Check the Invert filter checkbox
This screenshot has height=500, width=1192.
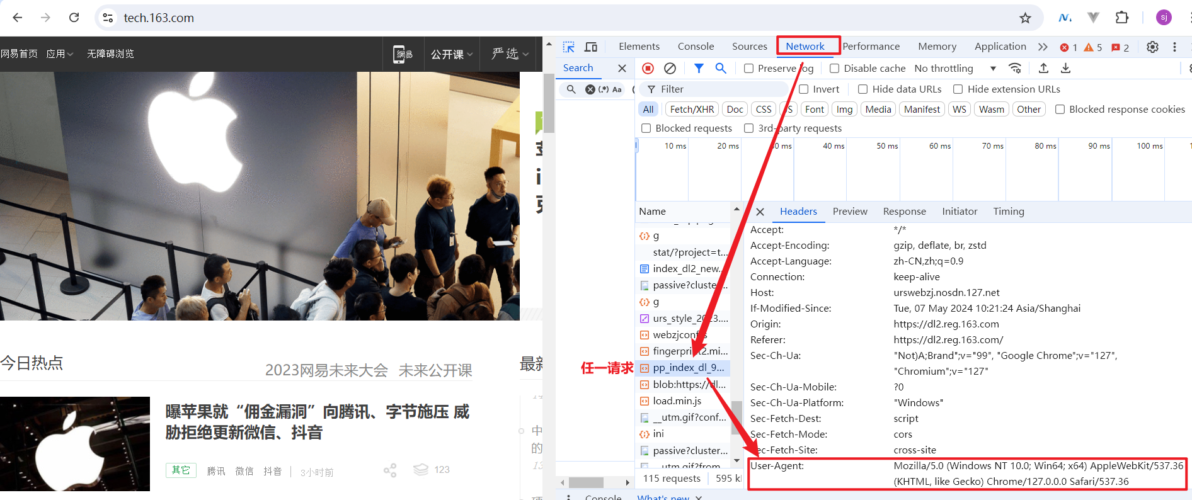pos(804,89)
